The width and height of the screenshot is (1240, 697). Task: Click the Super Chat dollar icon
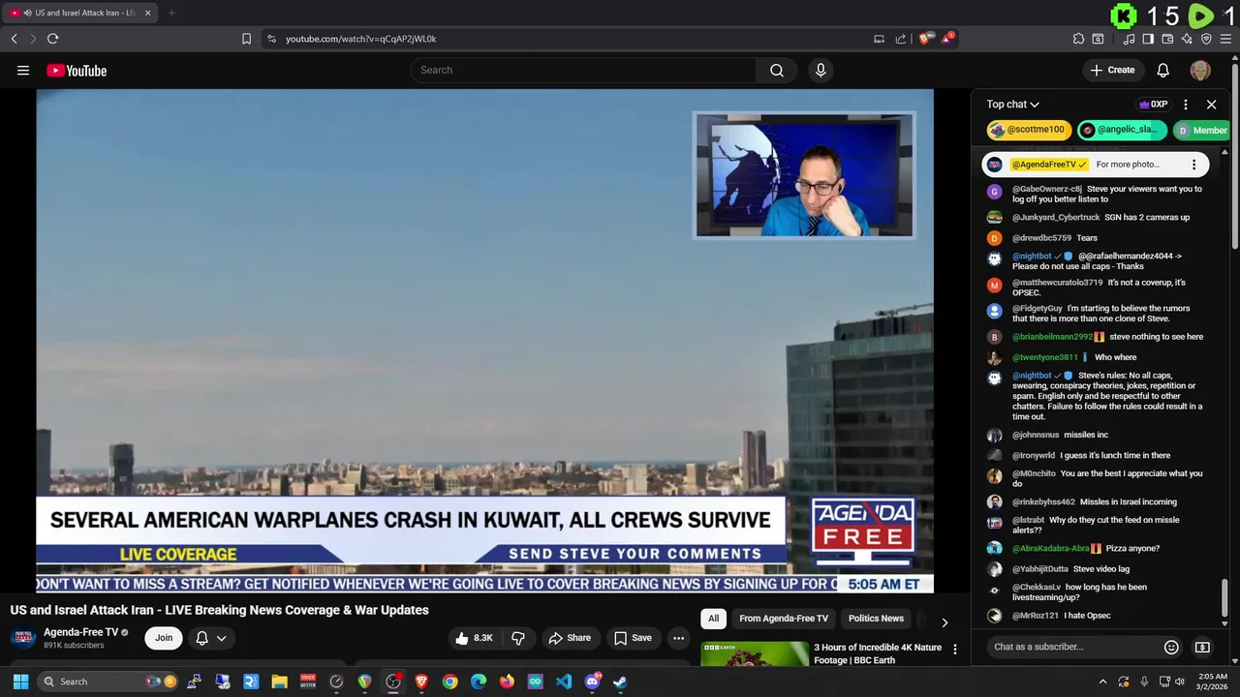point(1202,647)
